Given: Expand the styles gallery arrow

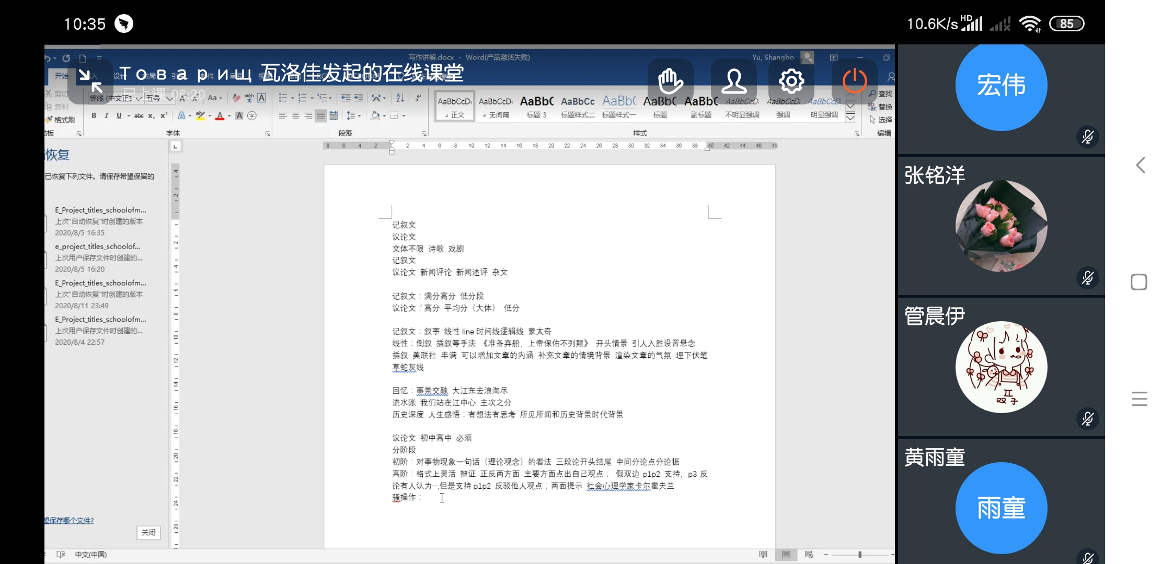Looking at the screenshot, I should tap(850, 118).
